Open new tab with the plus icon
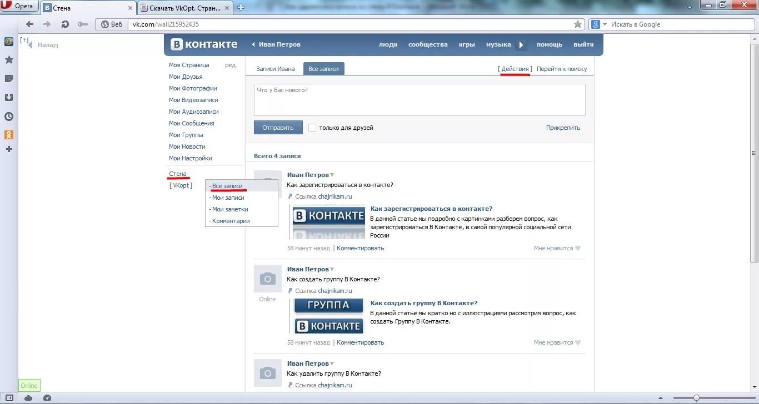This screenshot has width=759, height=404. point(241,8)
